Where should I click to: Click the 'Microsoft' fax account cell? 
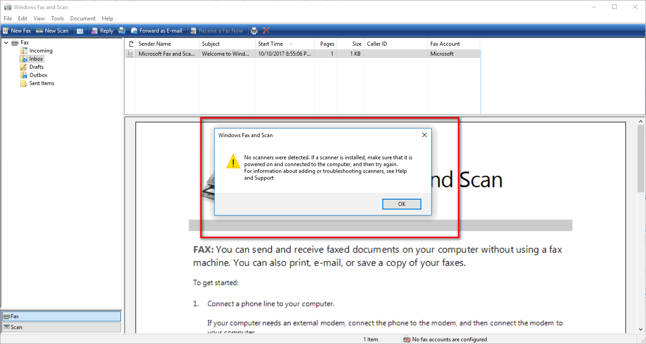coord(442,54)
